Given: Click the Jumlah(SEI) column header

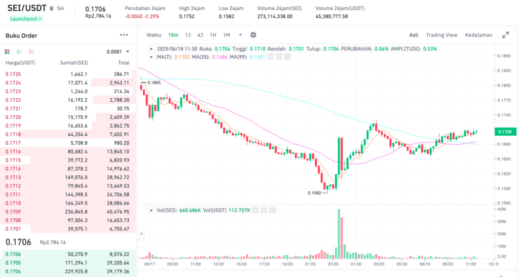Looking at the screenshot, I should pos(74,62).
